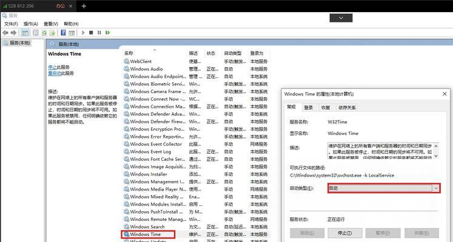Click the gear icon beside Windows Event Collector

point(126,144)
